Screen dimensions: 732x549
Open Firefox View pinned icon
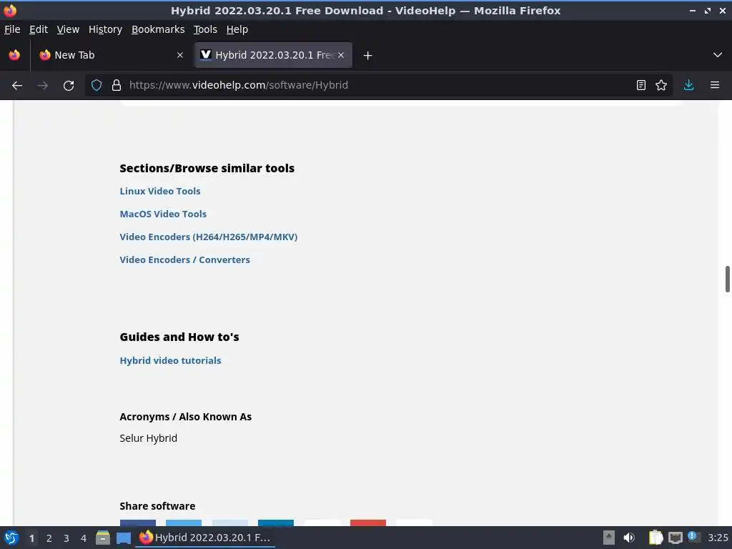pyautogui.click(x=14, y=55)
